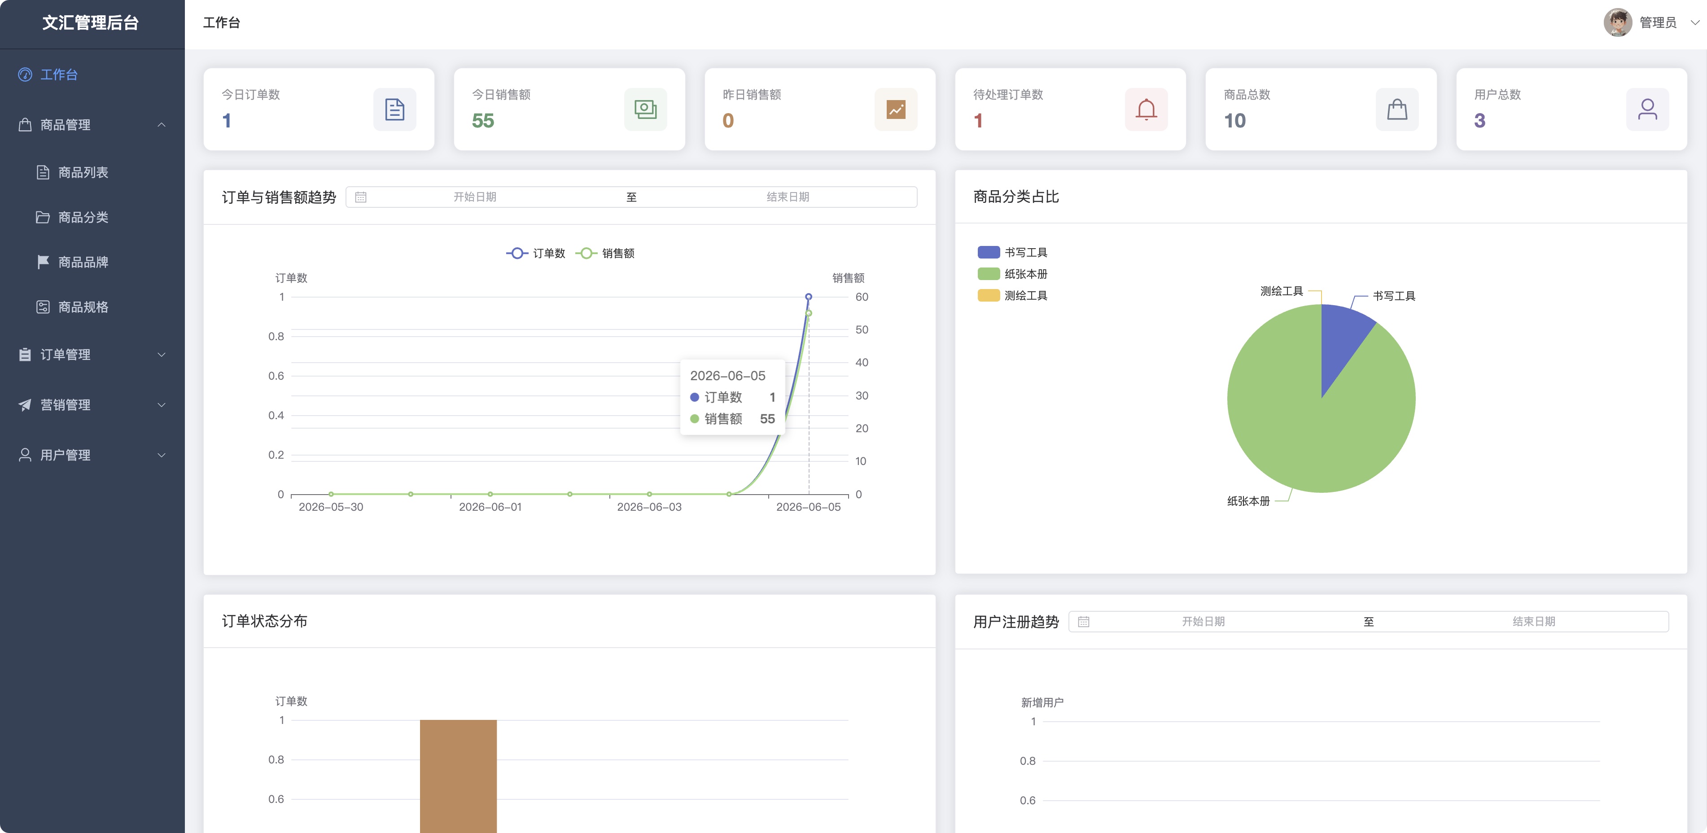
Task: Click the 书写工具 blue legend swatch
Action: coord(988,252)
